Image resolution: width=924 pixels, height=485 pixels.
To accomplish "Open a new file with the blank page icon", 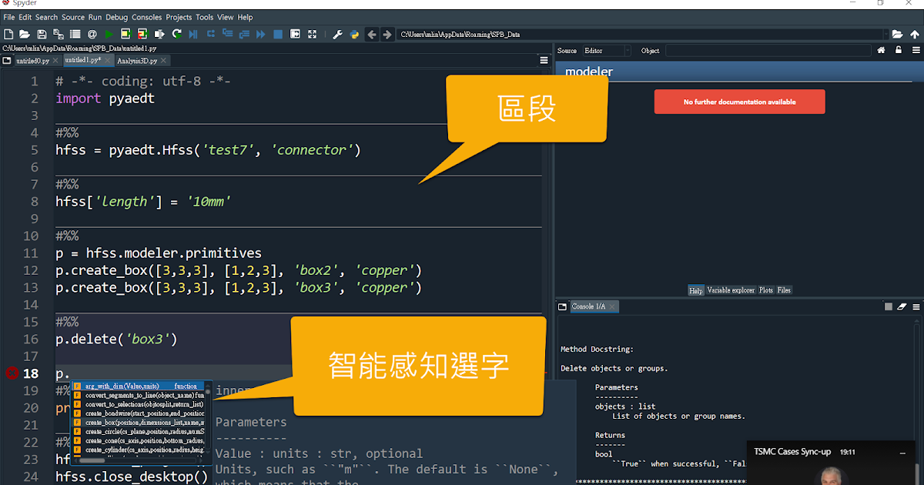I will (x=8, y=34).
